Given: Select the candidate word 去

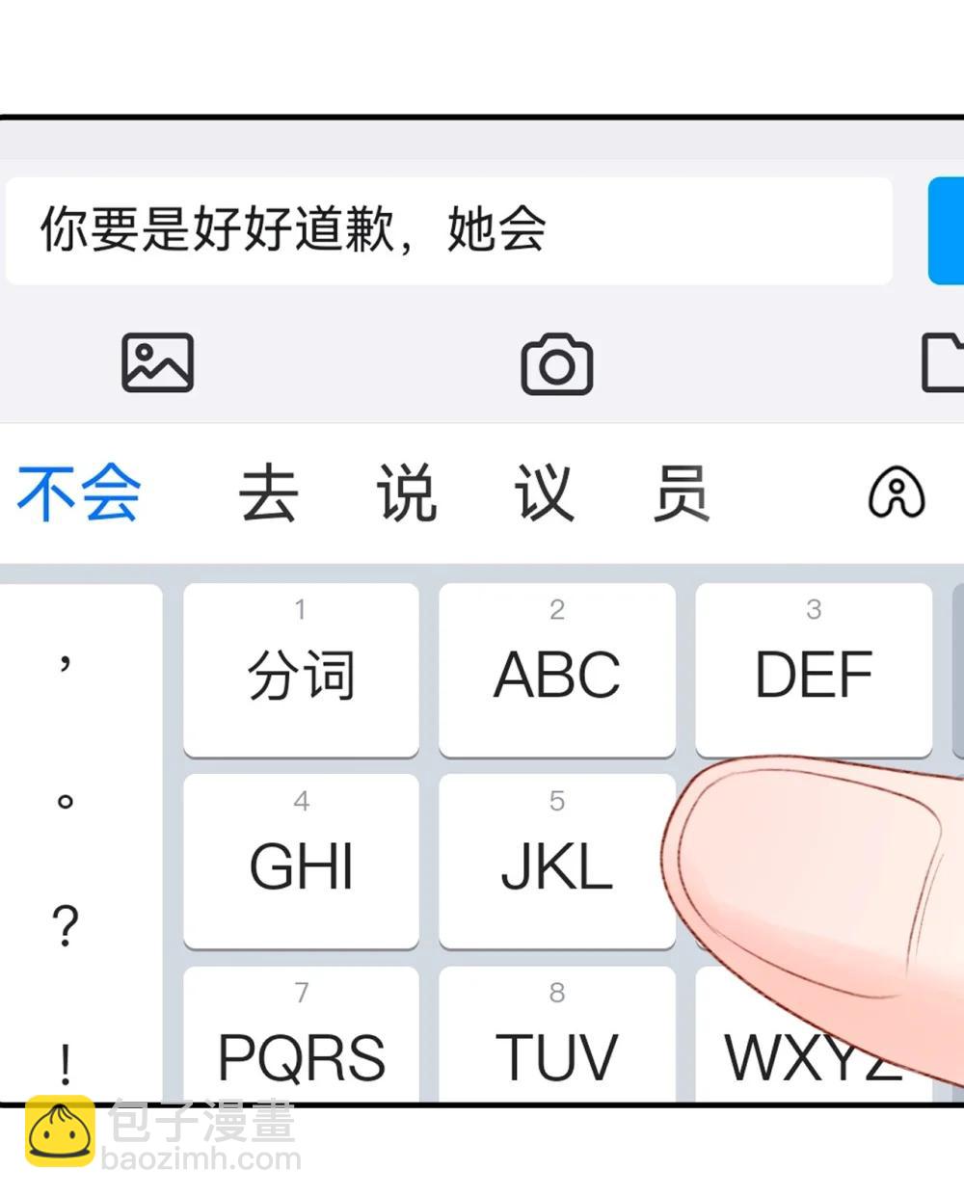Looking at the screenshot, I should [268, 492].
